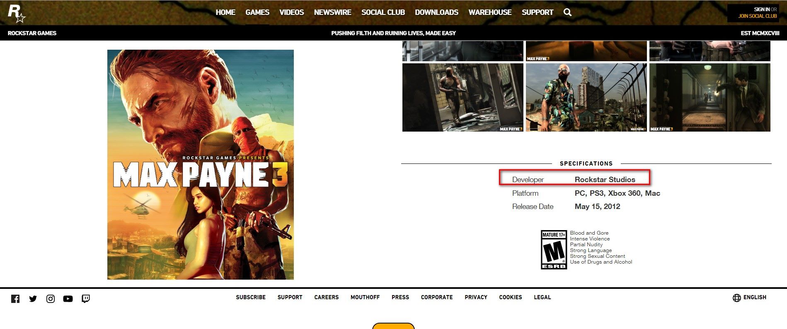Open Rockstar's Twitter icon
This screenshot has height=329, width=787.
(33, 299)
